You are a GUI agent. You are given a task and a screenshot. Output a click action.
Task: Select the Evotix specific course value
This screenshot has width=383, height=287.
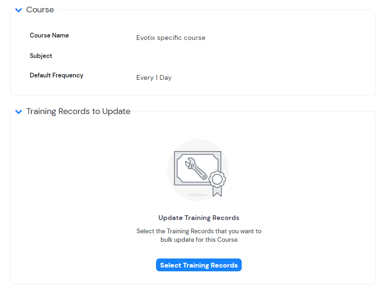tap(171, 38)
